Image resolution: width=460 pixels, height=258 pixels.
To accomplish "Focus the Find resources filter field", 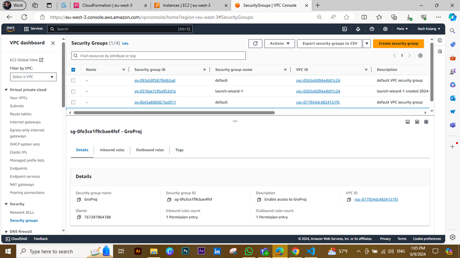I will [x=158, y=56].
